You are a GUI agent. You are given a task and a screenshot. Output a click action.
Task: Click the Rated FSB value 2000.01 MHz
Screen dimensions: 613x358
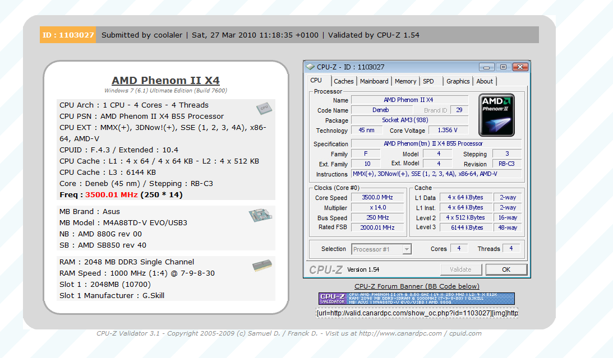coord(377,227)
